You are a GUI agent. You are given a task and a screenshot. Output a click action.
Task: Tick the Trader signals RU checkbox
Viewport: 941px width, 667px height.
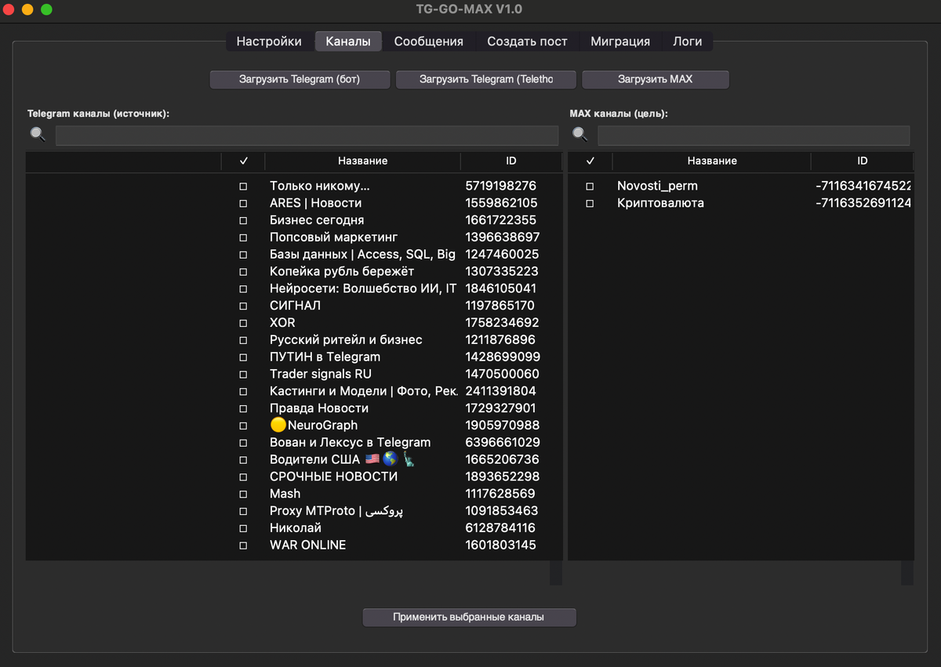point(243,375)
